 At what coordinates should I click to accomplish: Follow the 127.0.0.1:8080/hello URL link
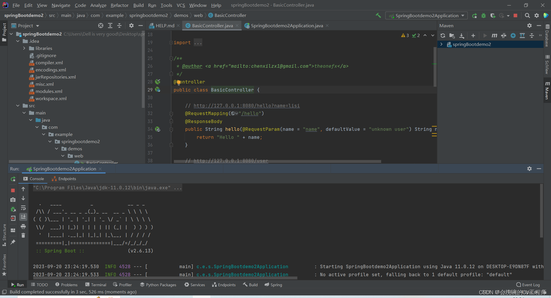click(x=247, y=106)
